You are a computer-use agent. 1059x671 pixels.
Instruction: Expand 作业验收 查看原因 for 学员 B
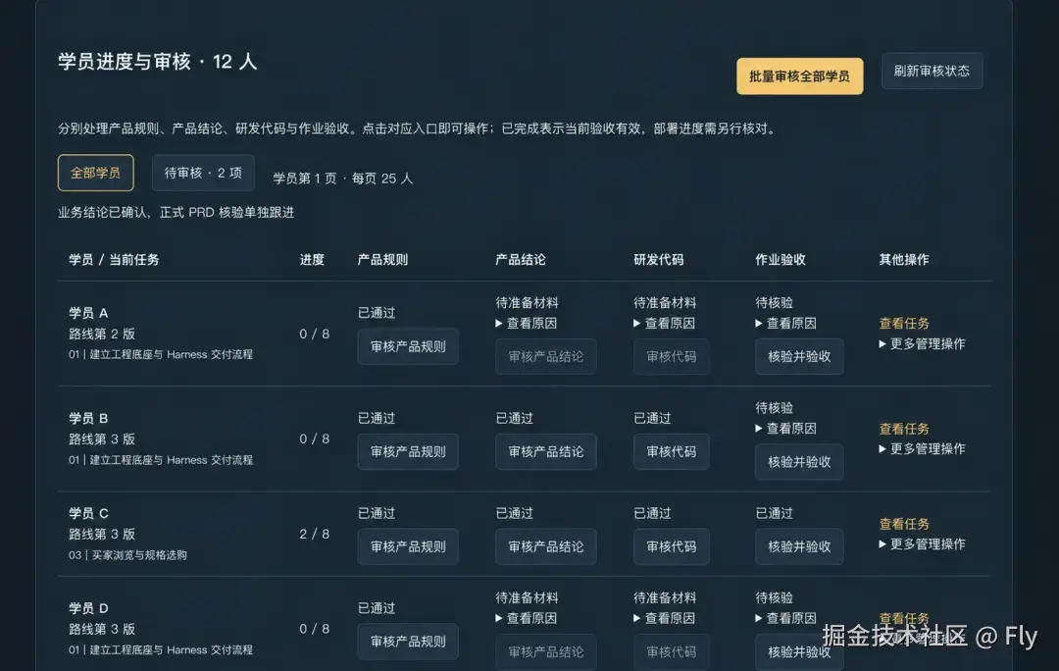pyautogui.click(x=786, y=429)
